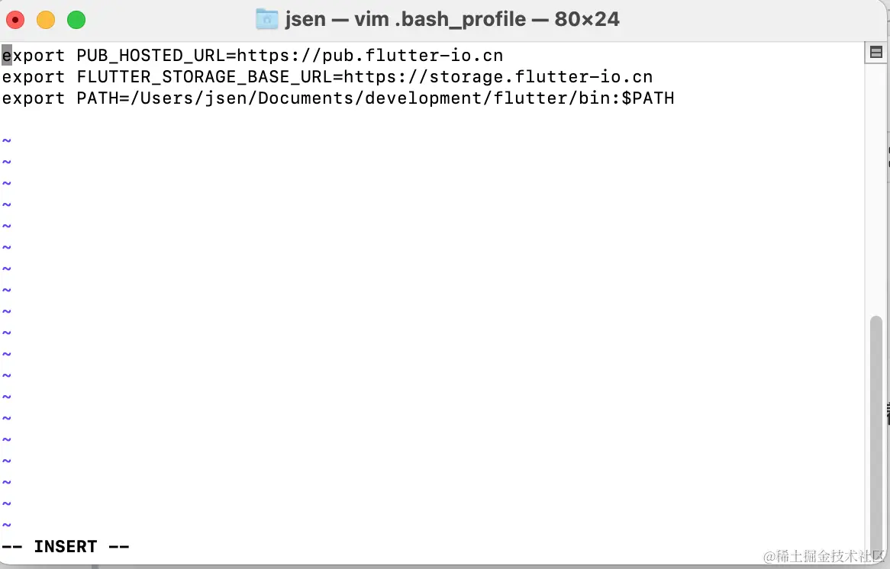Click "flutter/bin" in the PATH value
Screen dimensions: 890x569
coord(557,98)
